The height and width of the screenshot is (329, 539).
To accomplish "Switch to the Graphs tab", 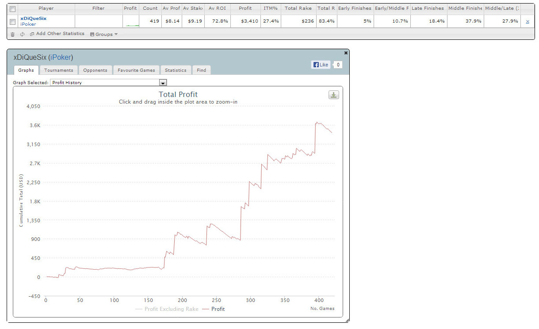I will (x=26, y=70).
